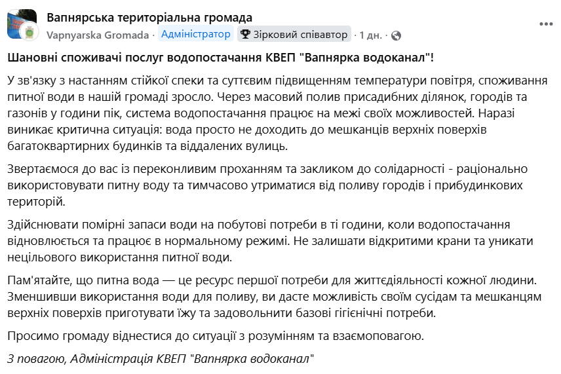The image size is (561, 374).
Task: Click the trophy icon in the contributor badge
Action: pos(245,34)
